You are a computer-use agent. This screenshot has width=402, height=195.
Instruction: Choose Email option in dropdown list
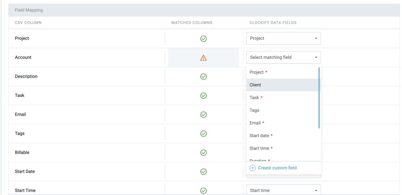click(x=282, y=123)
